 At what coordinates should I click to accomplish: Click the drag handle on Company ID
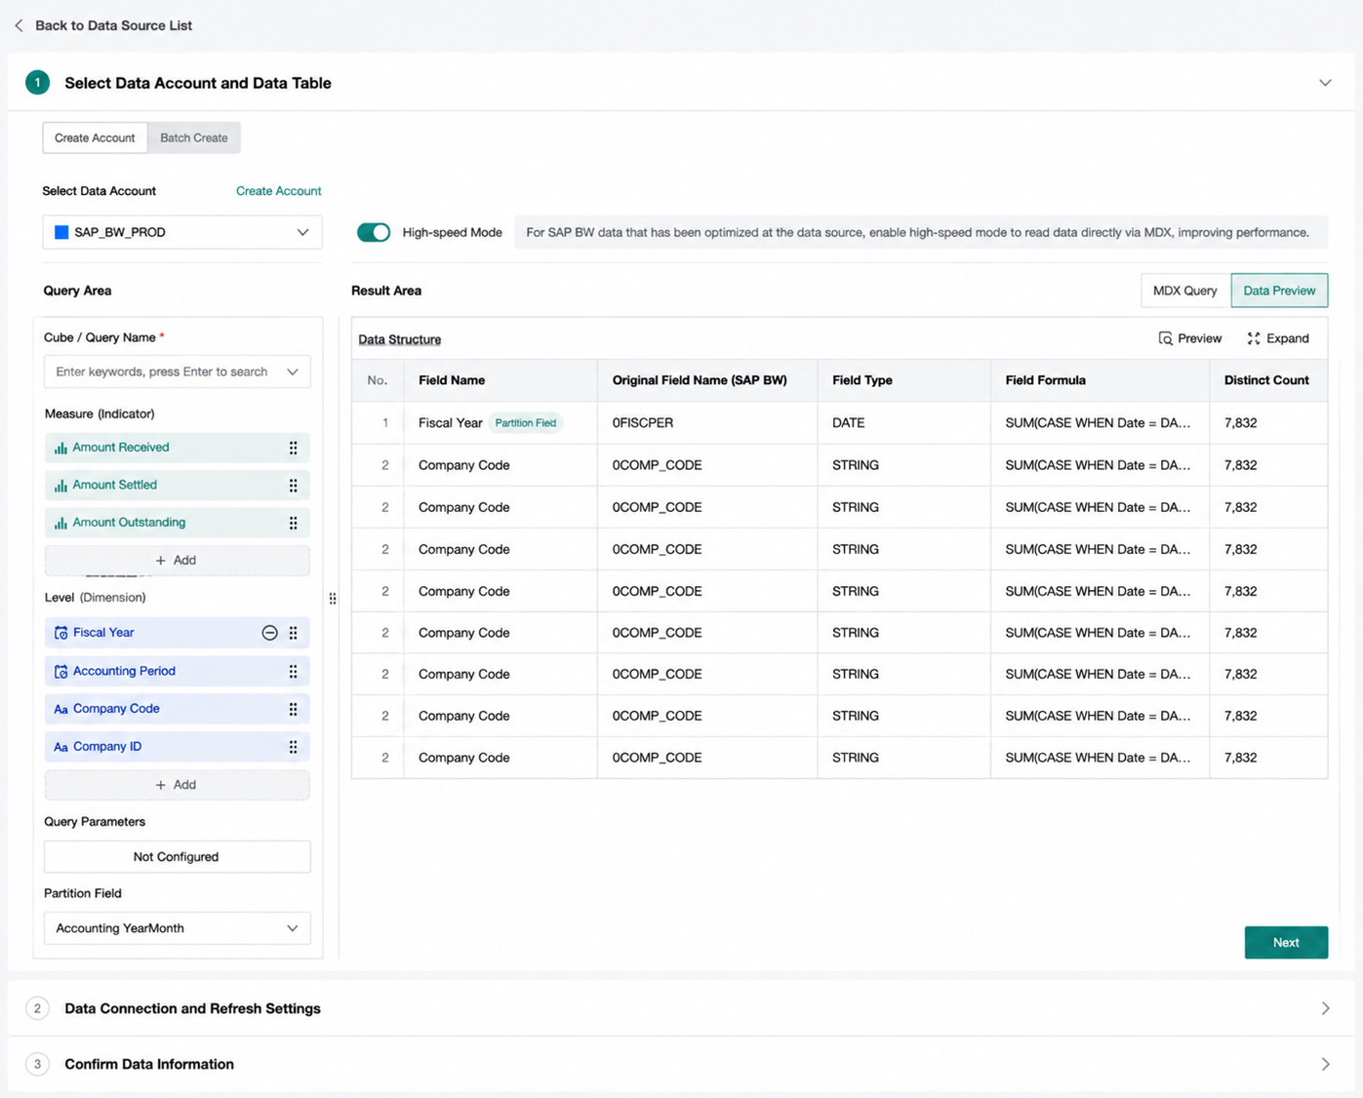point(293,747)
